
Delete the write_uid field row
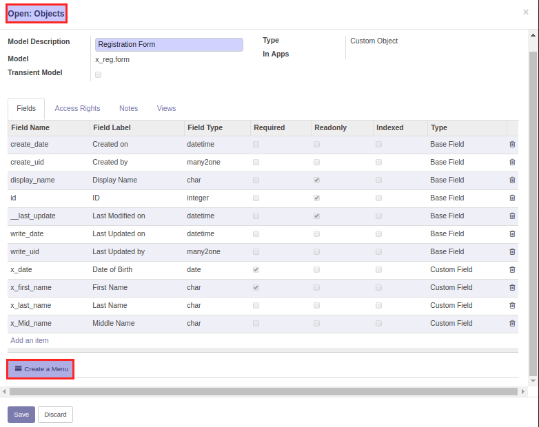512,252
